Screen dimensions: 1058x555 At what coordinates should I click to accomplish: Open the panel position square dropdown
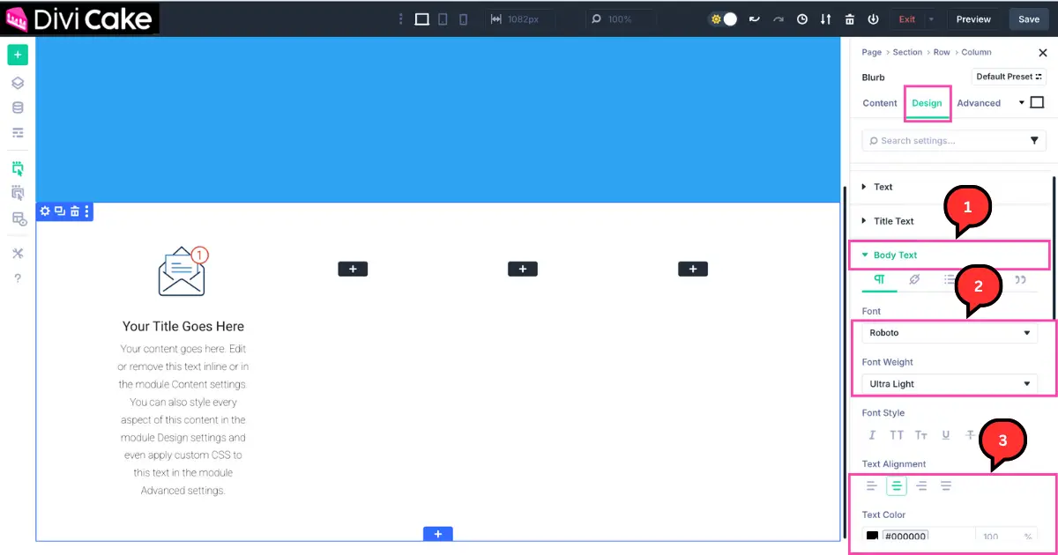(1032, 103)
